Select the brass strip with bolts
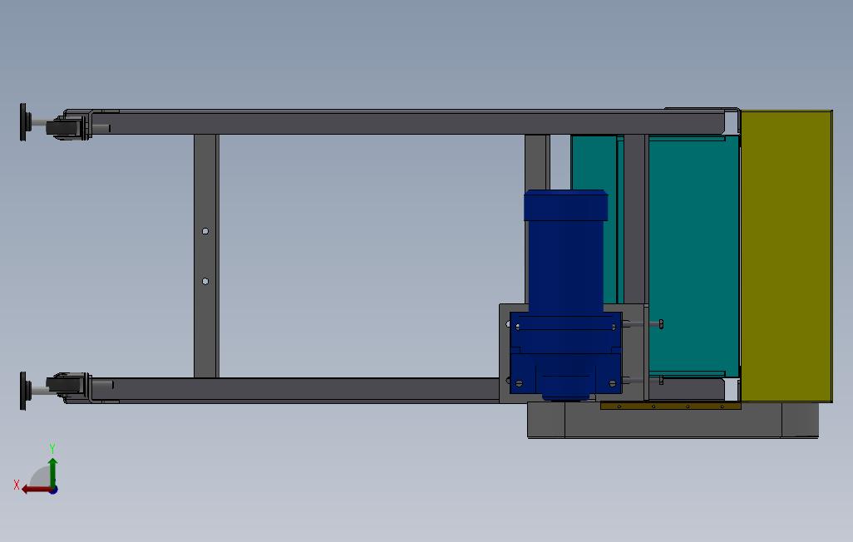The height and width of the screenshot is (542, 853). tap(671, 406)
